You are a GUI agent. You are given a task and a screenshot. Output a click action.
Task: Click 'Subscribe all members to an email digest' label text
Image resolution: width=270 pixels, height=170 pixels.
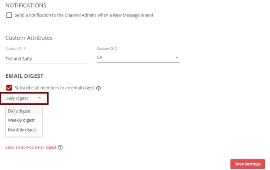54,88
